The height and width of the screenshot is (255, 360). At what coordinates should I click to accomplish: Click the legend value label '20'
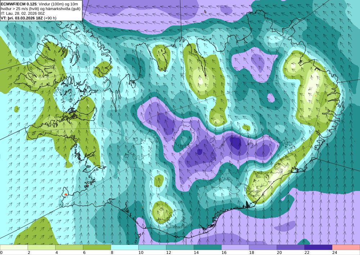click(x=279, y=252)
